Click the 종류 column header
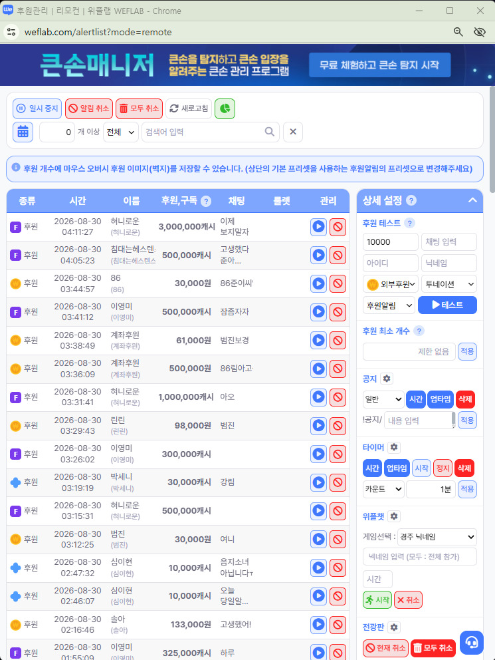 [27, 201]
